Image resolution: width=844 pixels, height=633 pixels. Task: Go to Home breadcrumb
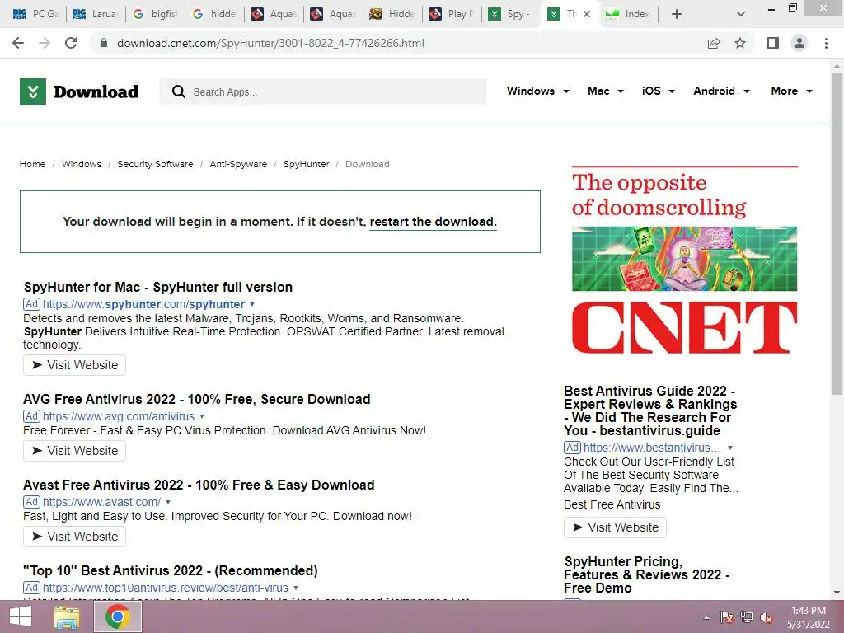[32, 164]
